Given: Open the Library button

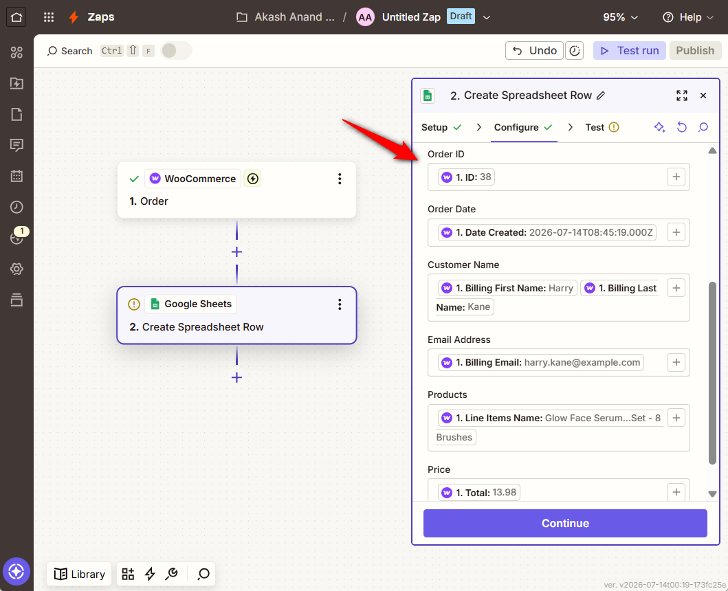Looking at the screenshot, I should point(79,575).
